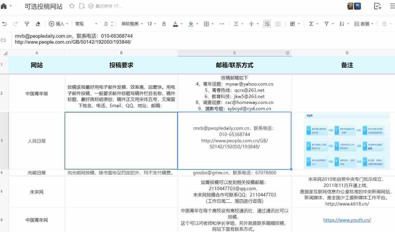Toggle bold formatting
The image size is (395, 232).
[x=164, y=24]
